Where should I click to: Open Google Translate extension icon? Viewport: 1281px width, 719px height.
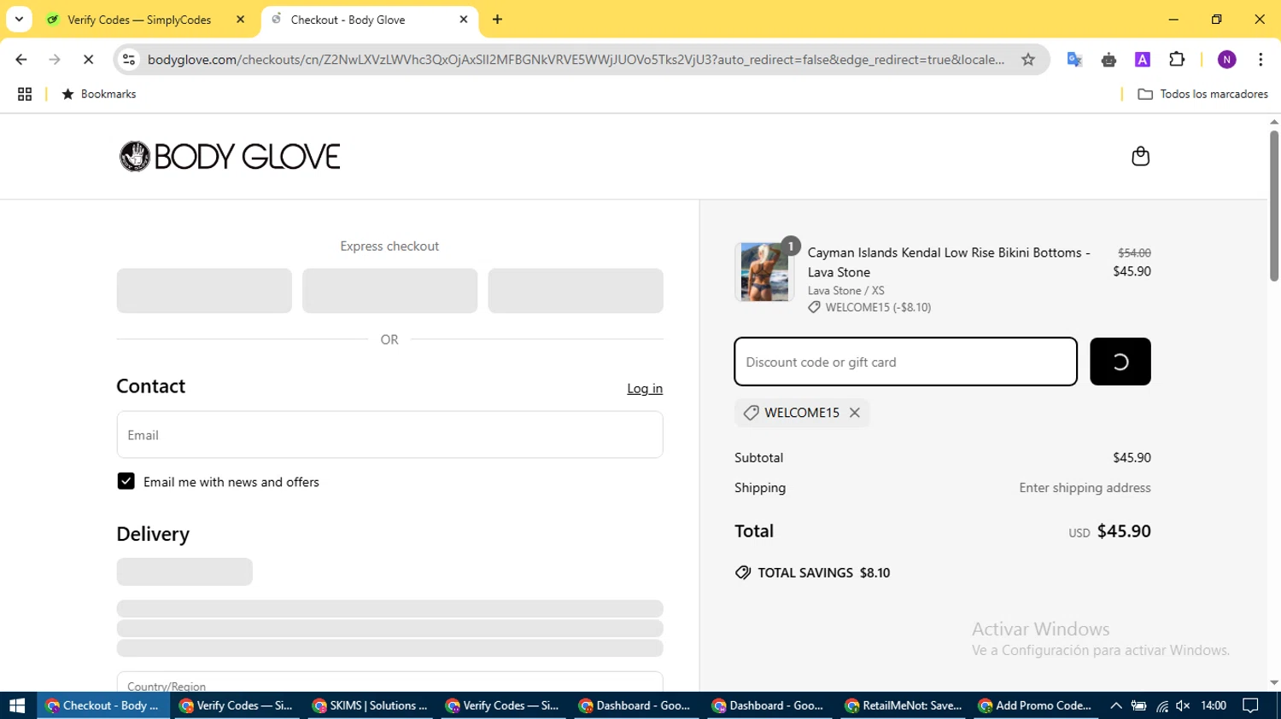[x=1074, y=60]
